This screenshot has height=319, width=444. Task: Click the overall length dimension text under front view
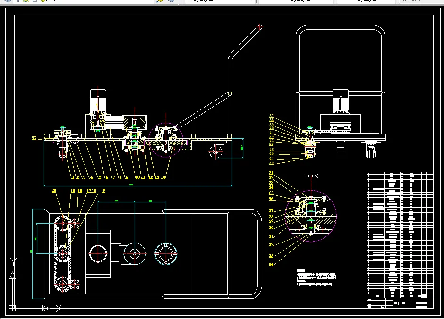pyautogui.click(x=131, y=185)
